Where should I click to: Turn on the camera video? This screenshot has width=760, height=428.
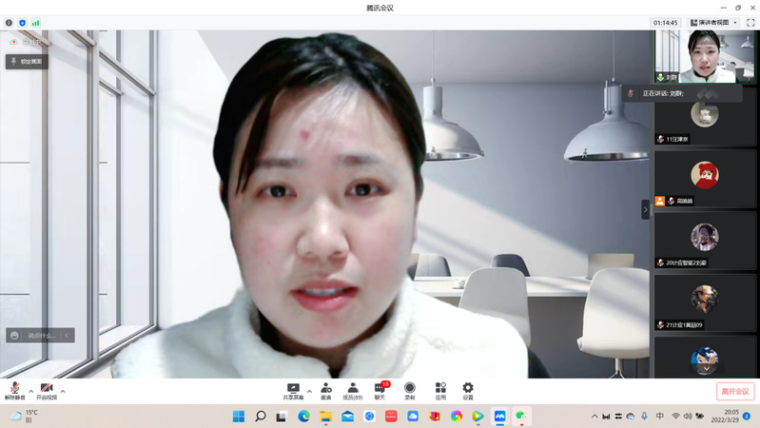tap(47, 390)
